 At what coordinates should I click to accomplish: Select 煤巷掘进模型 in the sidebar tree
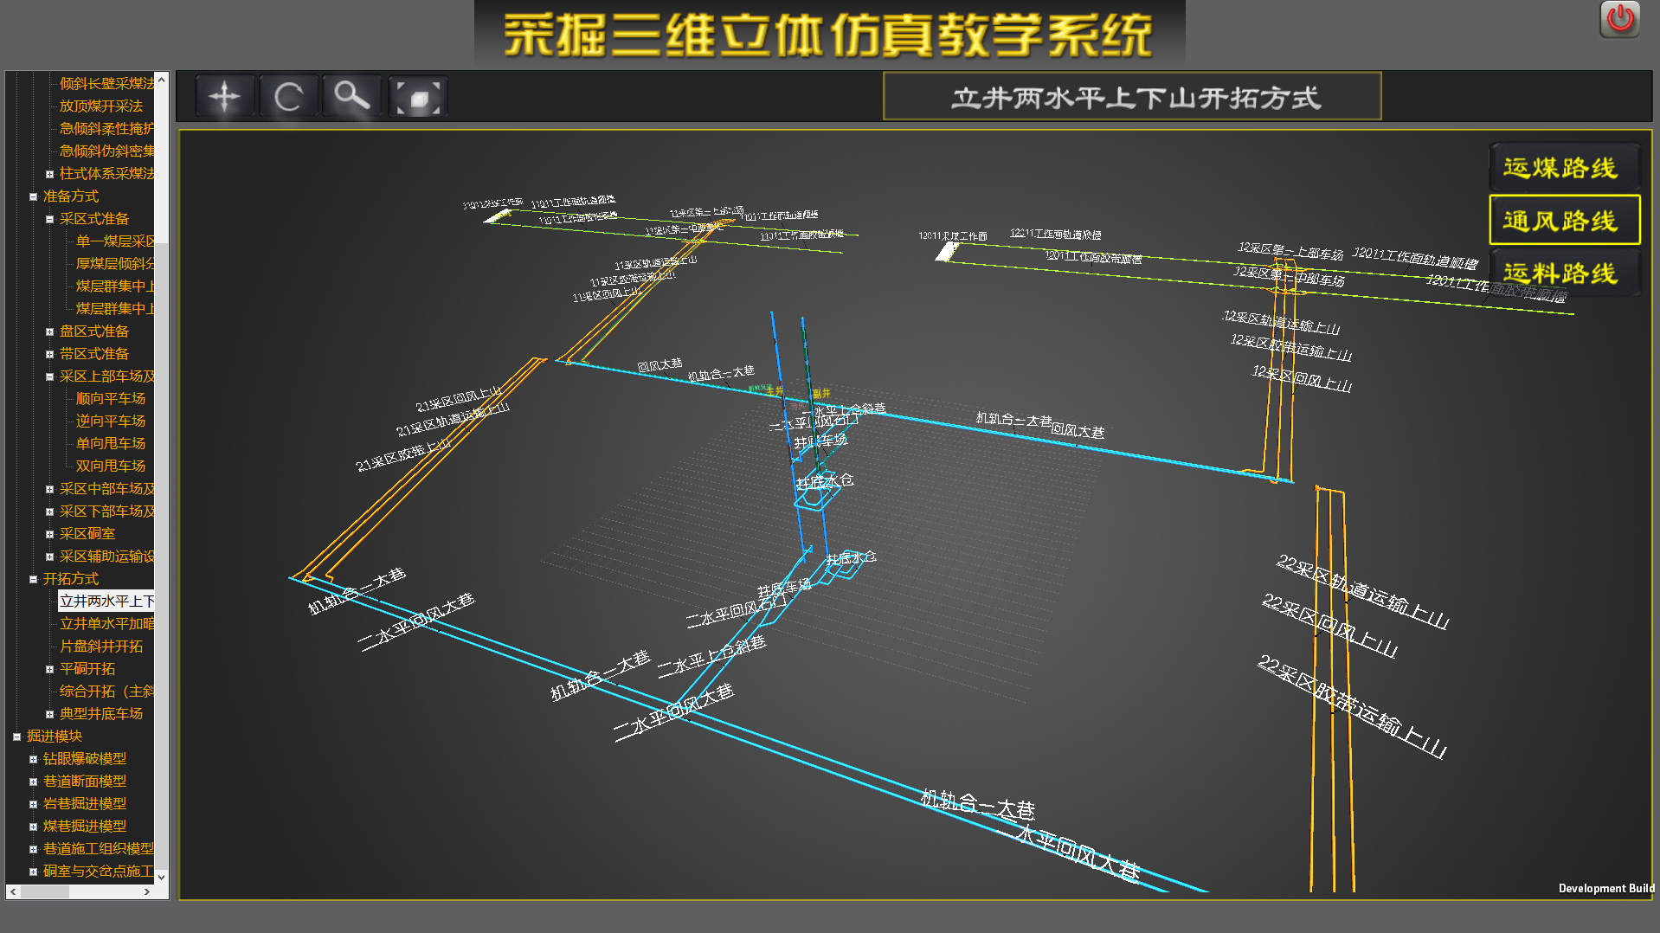tap(86, 826)
